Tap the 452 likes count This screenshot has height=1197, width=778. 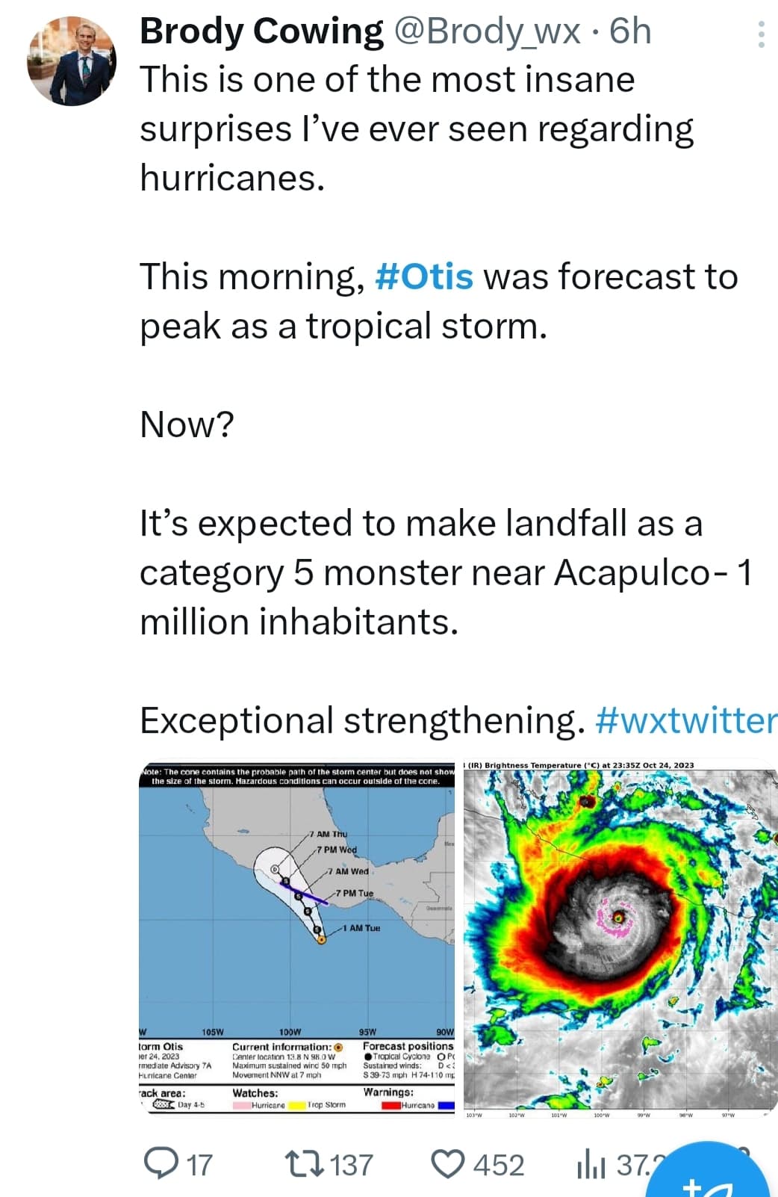pyautogui.click(x=499, y=1165)
